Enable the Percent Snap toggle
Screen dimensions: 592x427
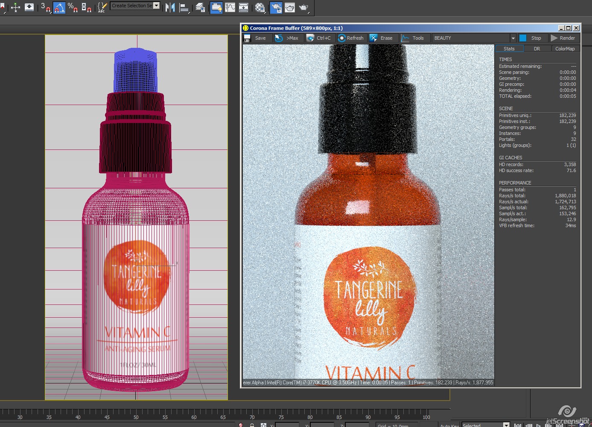click(73, 7)
